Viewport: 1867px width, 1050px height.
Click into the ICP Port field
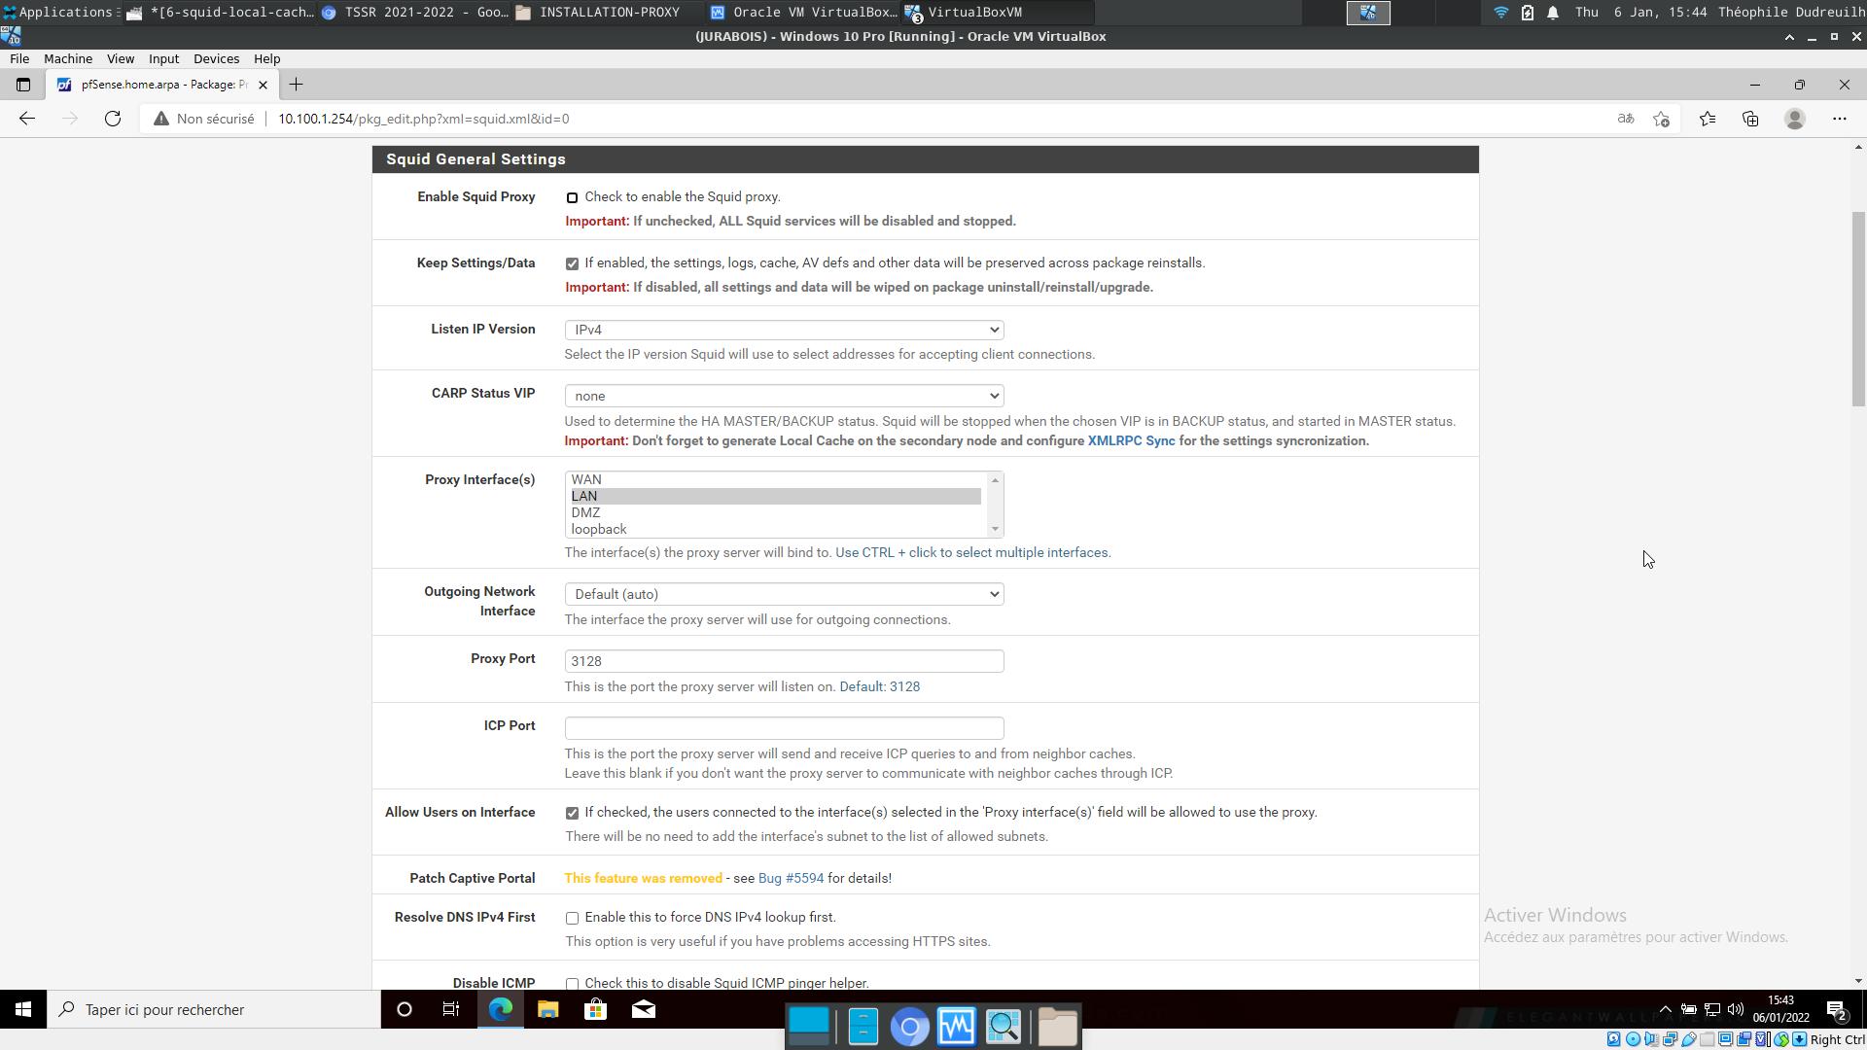(x=784, y=727)
